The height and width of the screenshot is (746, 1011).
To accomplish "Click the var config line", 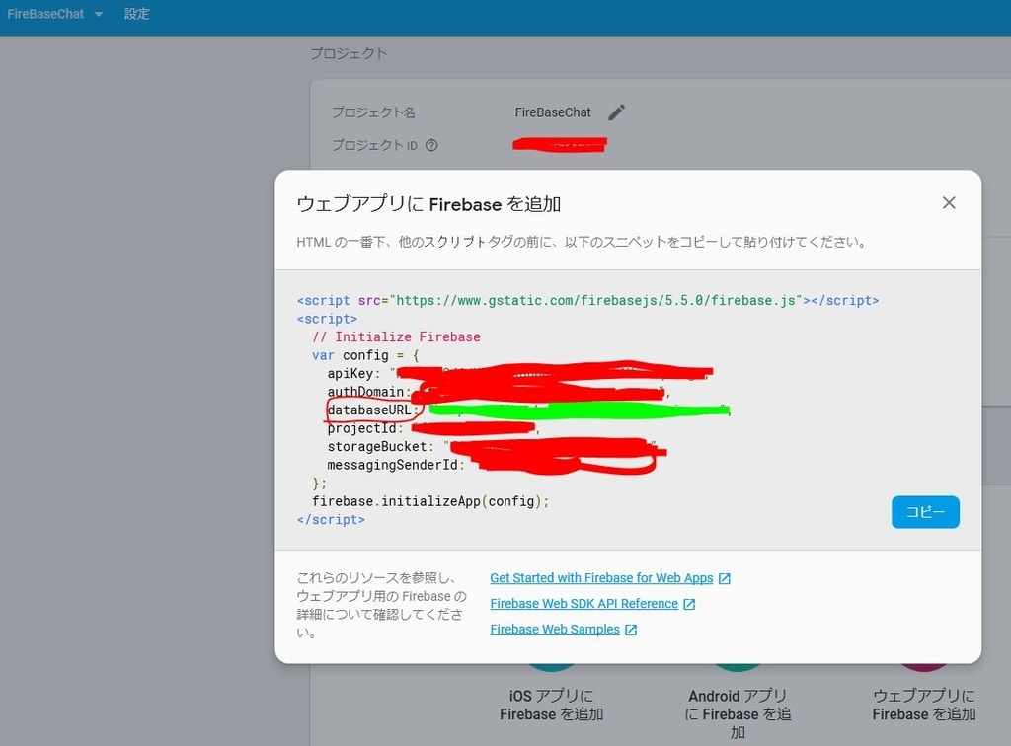I will coord(365,355).
